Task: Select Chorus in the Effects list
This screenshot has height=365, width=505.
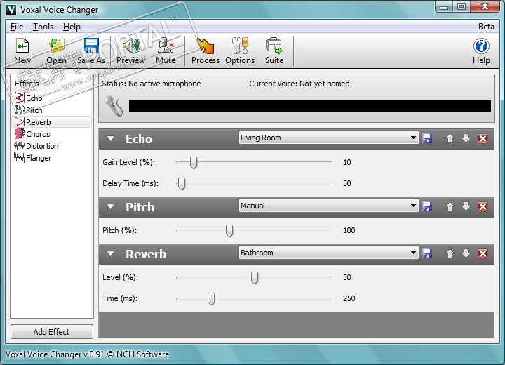Action: tap(51, 134)
